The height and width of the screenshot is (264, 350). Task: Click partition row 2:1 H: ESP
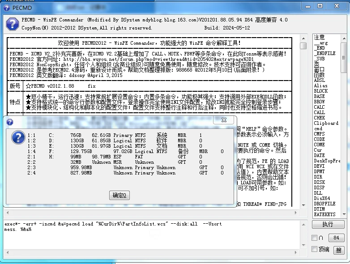pyautogui.click(x=114, y=157)
